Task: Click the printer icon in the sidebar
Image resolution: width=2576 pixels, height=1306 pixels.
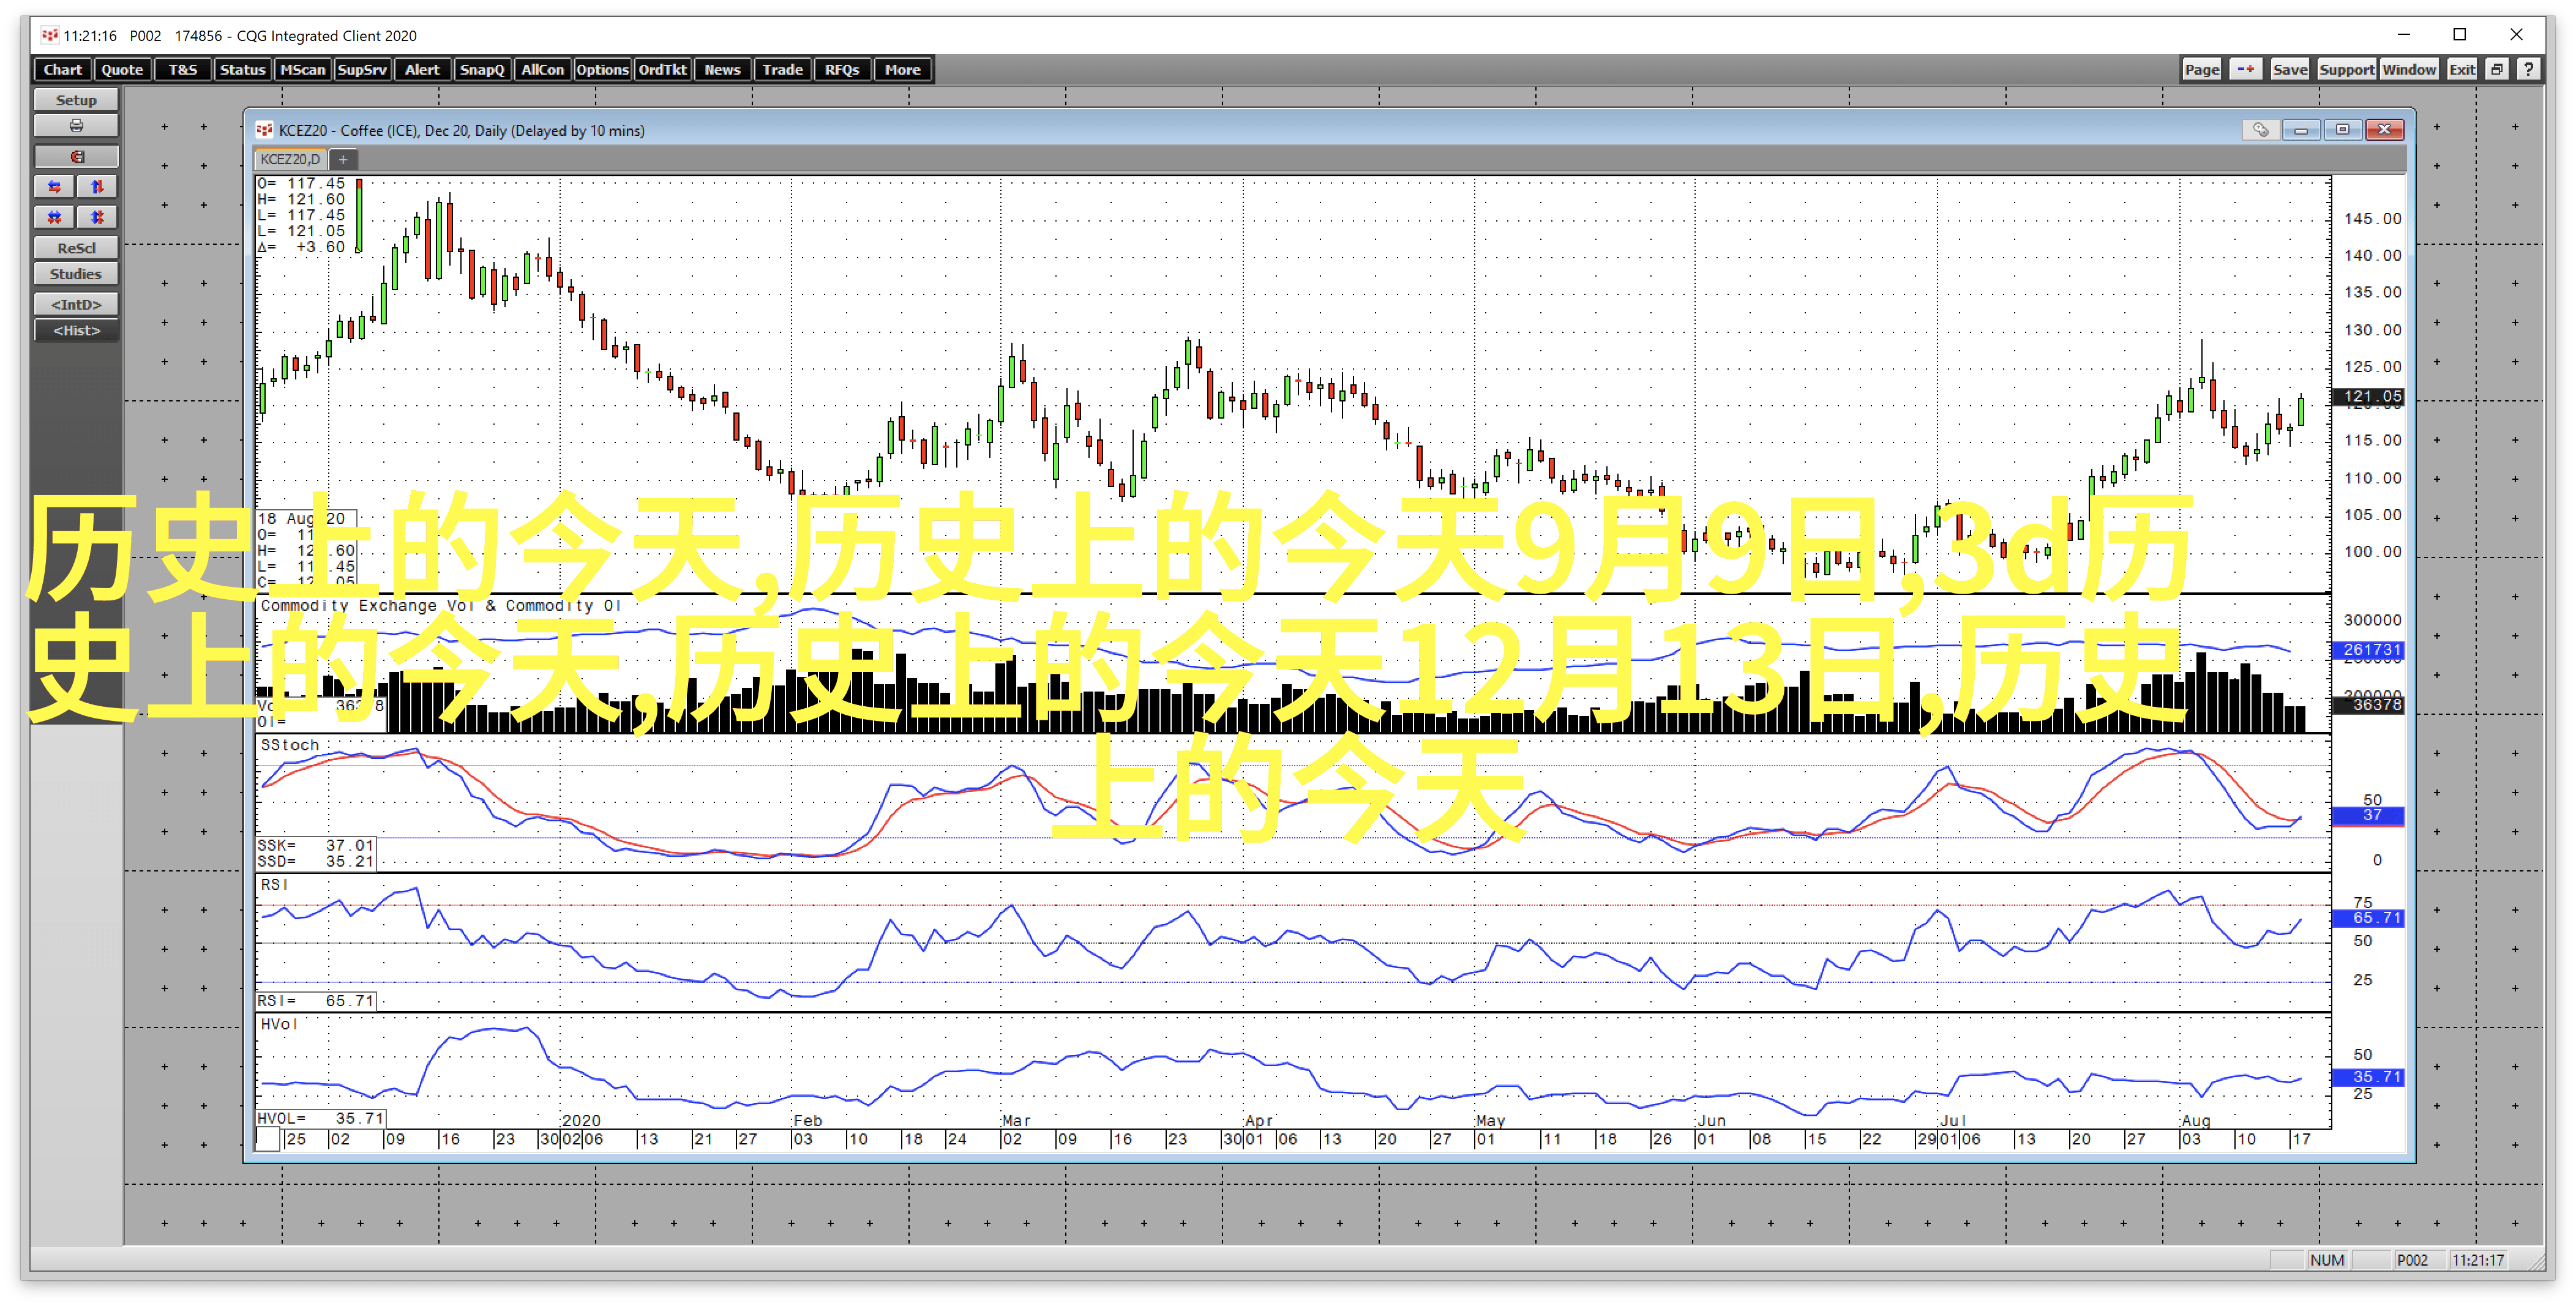Action: click(76, 126)
